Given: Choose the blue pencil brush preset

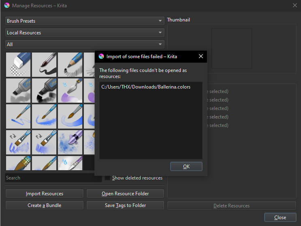Looking at the screenshot, I should [70, 65].
